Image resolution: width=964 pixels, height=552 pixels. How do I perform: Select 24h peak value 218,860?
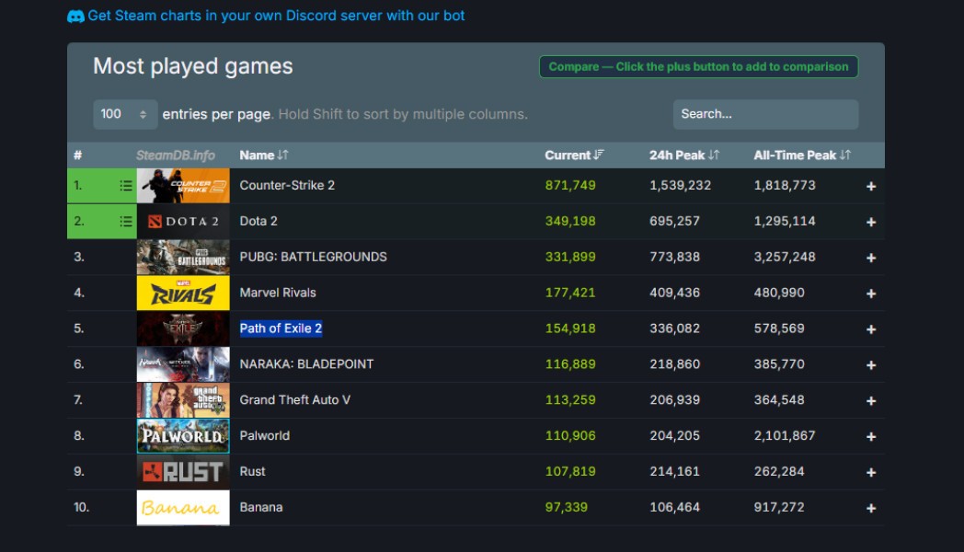(674, 364)
